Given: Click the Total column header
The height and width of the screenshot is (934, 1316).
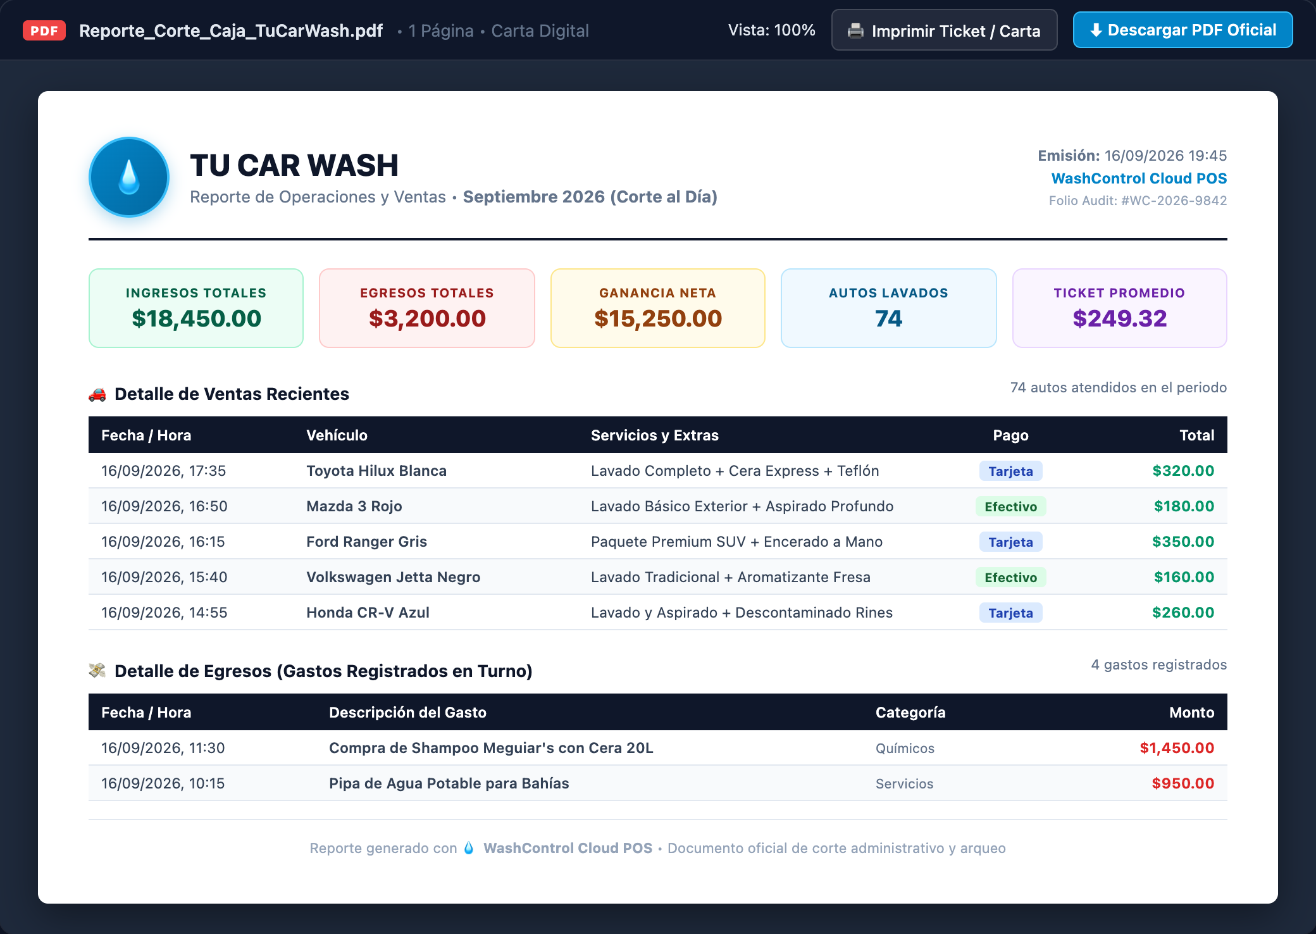Looking at the screenshot, I should (x=1197, y=435).
